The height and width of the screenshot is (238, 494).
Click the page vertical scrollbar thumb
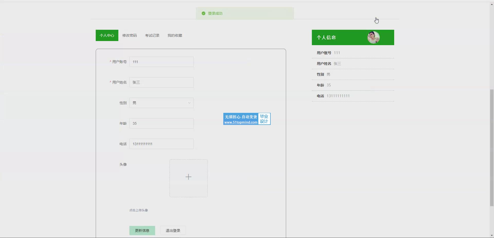[492, 148]
